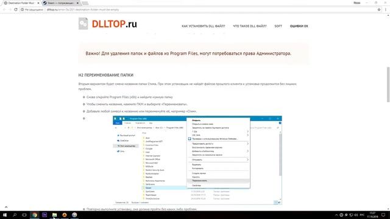Screen dimensions: 390x219
Task: Open the Windows Start menu
Action: click(x=5, y=215)
